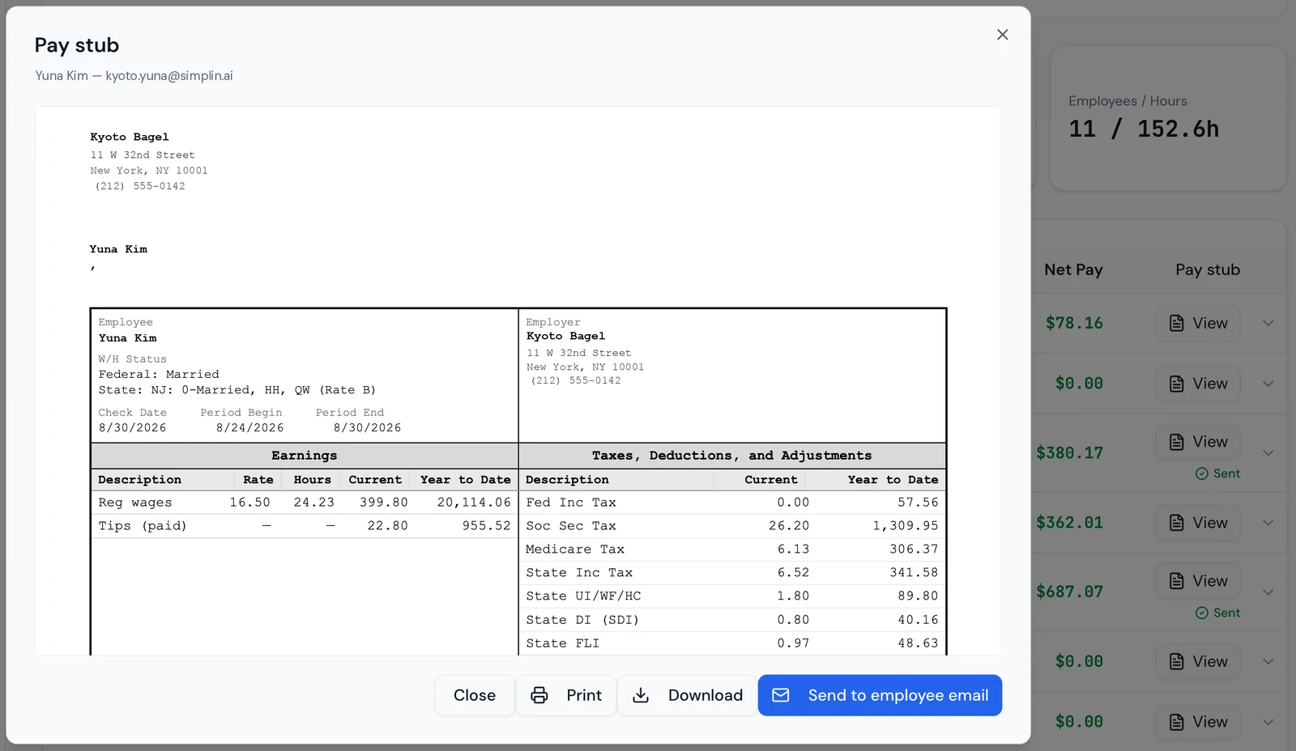The image size is (1296, 751).
Task: Click Period Begin value 8/24/2026
Action: pyautogui.click(x=249, y=428)
